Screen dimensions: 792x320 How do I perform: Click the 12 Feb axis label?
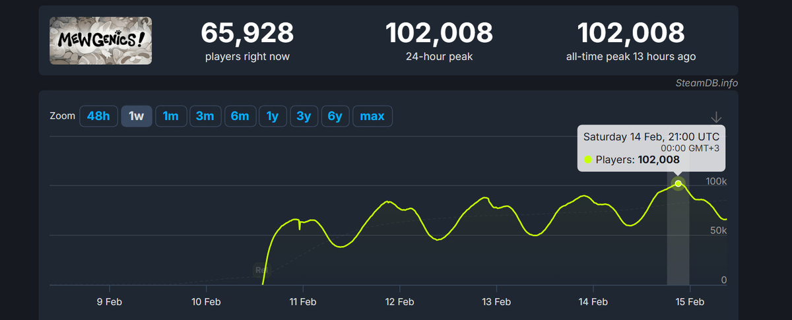399,302
